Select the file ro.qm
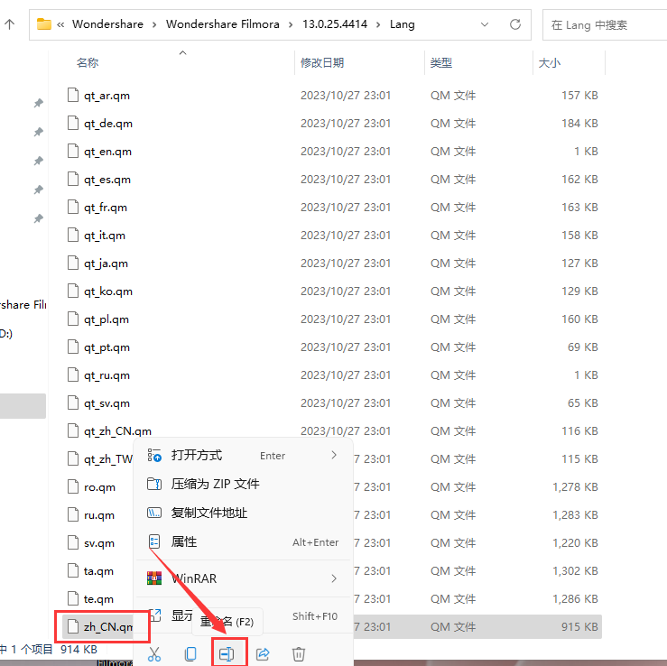Screen dimensions: 667x666 pos(99,487)
